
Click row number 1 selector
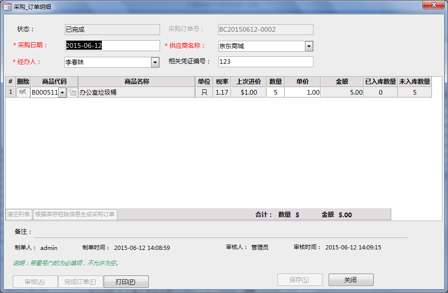[x=10, y=92]
